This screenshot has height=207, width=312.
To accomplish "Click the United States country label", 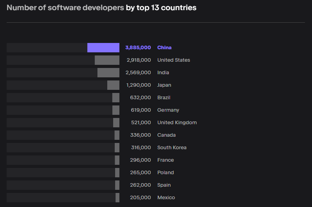I will (x=173, y=60).
